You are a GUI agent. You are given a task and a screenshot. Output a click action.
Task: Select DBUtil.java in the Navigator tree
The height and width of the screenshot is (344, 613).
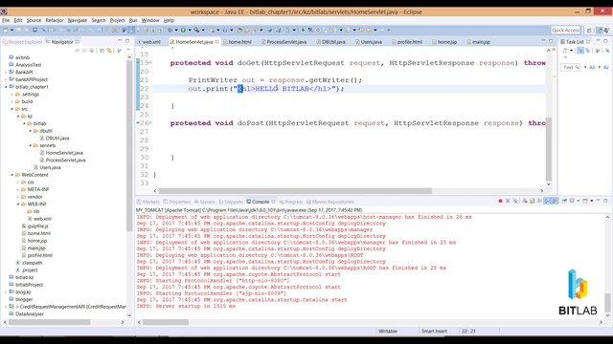point(57,138)
